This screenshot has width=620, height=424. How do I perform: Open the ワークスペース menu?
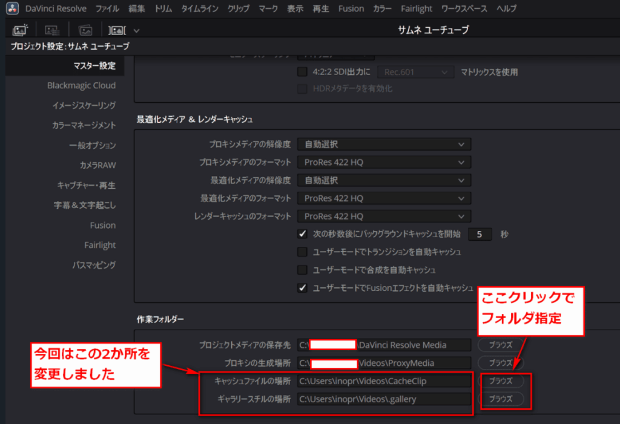click(464, 8)
